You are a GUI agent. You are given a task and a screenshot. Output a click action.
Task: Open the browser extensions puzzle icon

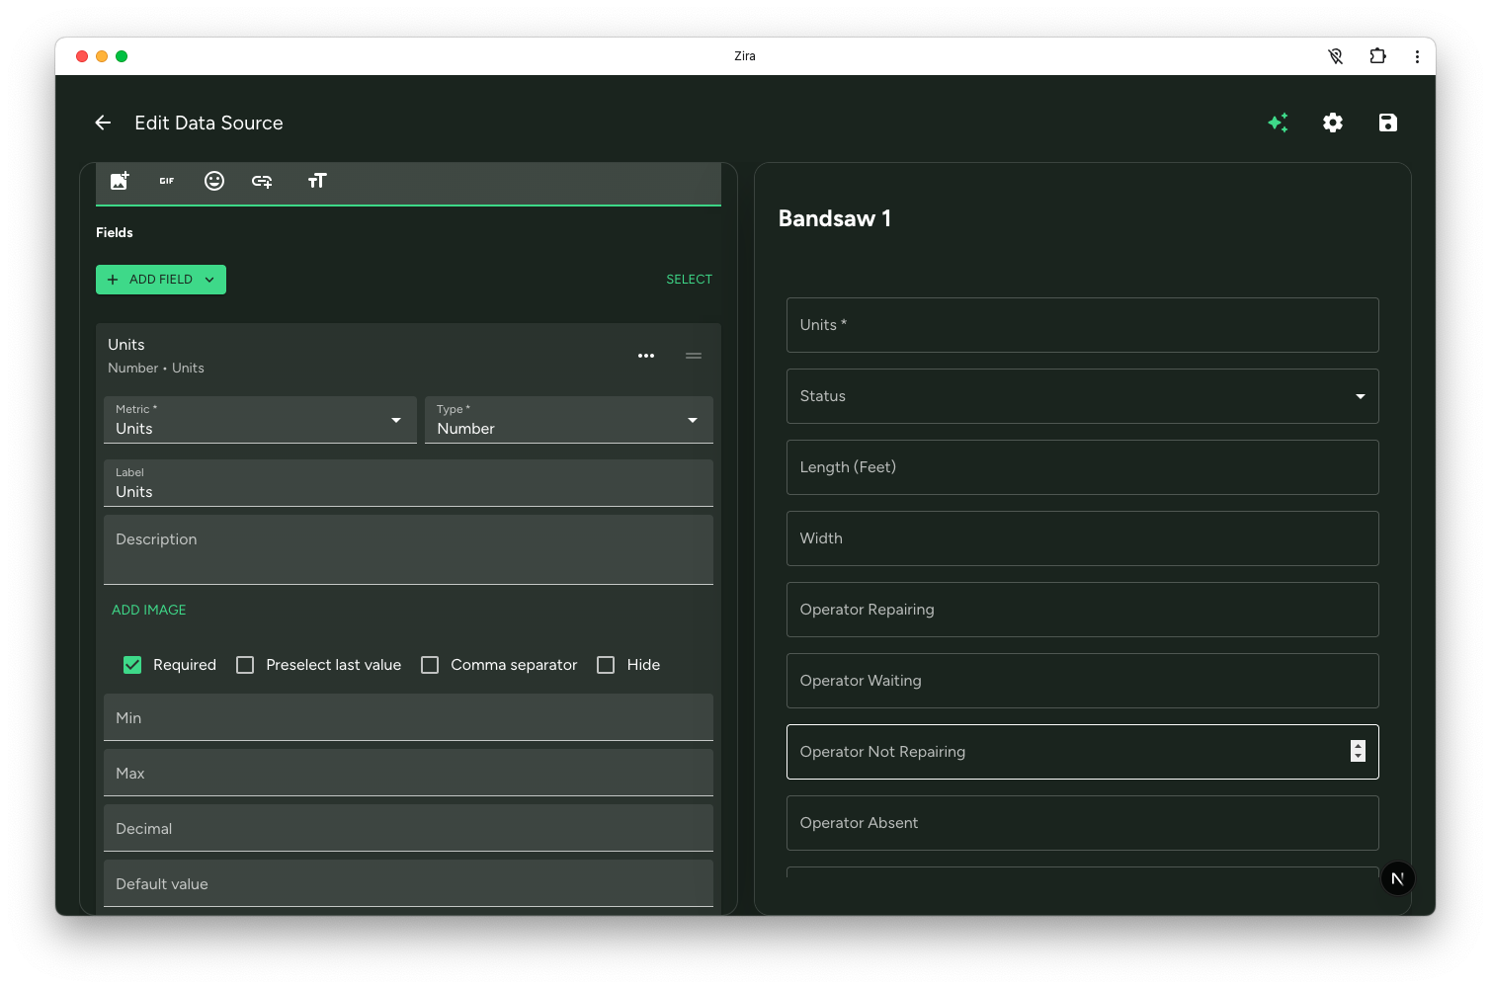tap(1377, 56)
